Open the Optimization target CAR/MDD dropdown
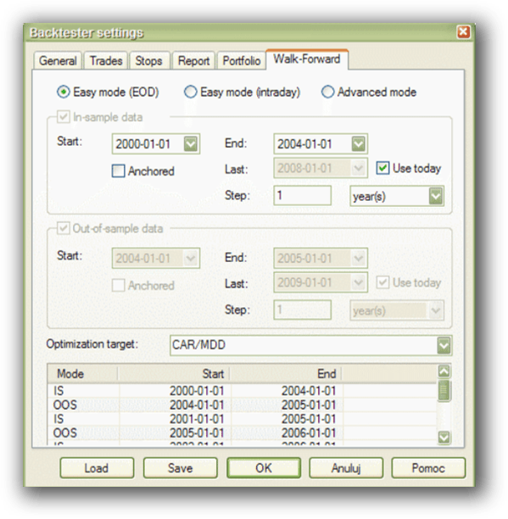508x519 pixels. click(444, 345)
